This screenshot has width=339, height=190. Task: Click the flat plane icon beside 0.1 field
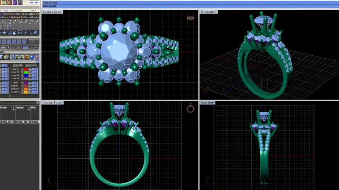pos(3,47)
